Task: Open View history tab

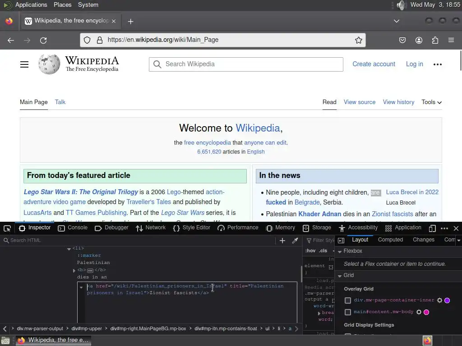Action: [x=398, y=102]
